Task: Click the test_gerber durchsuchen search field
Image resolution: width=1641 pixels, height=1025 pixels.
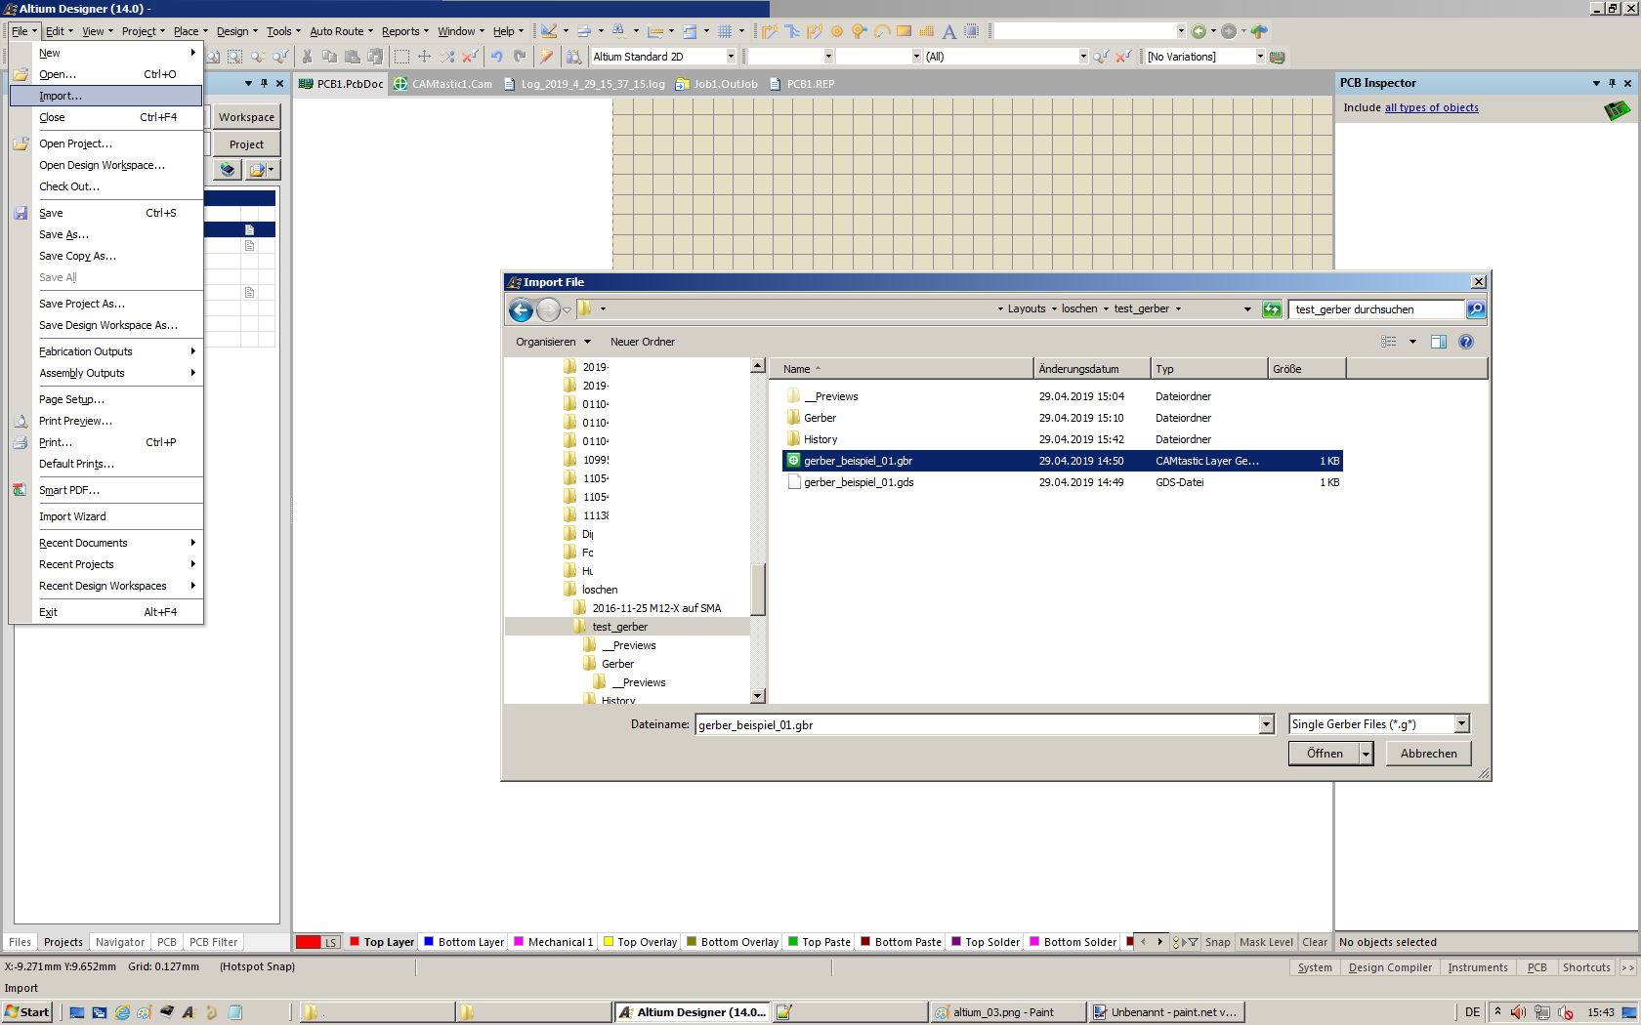Action: pyautogui.click(x=1377, y=309)
